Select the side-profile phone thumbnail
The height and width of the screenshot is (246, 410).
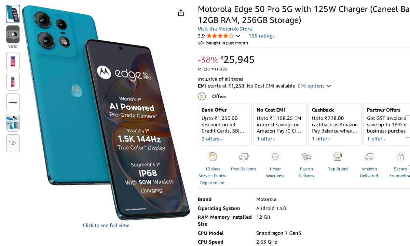13,102
